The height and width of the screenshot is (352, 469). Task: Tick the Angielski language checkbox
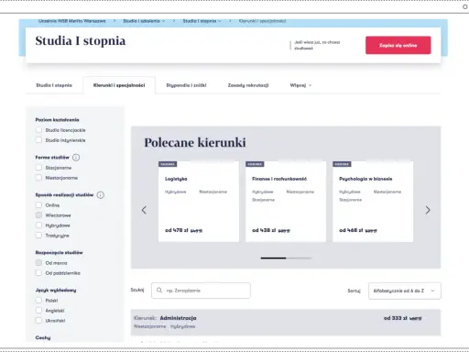tap(38, 311)
